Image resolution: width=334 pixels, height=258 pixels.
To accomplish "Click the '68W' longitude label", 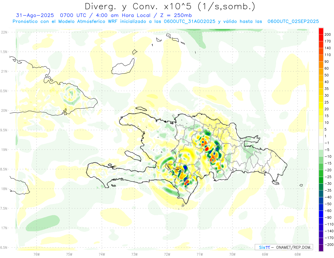I will click(298, 254).
